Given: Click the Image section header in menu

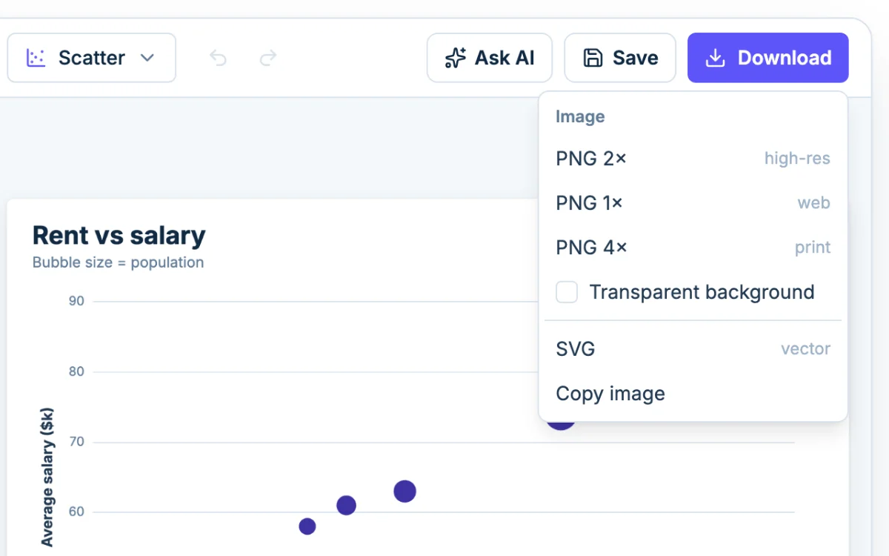Looking at the screenshot, I should click(x=580, y=116).
